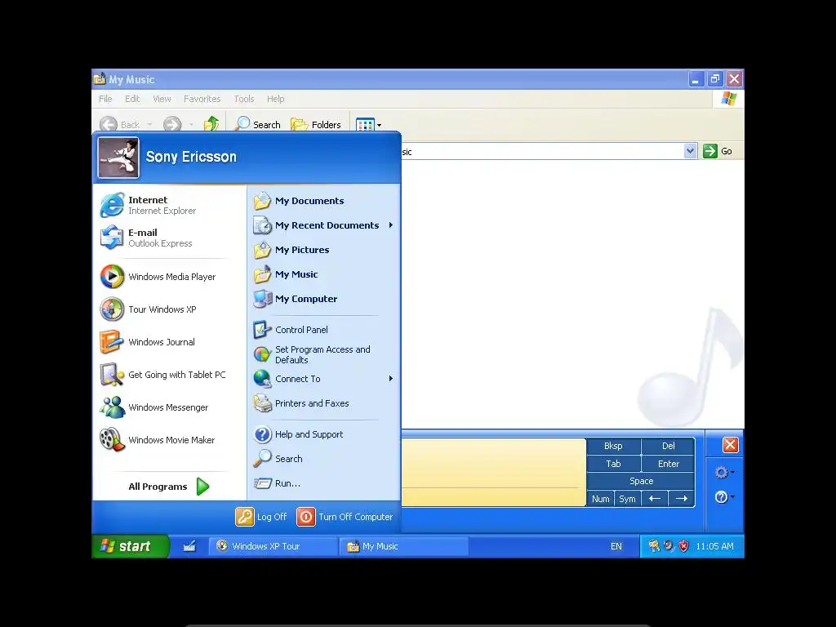
Task: Click the left arrow key on input panel
Action: tap(655, 499)
